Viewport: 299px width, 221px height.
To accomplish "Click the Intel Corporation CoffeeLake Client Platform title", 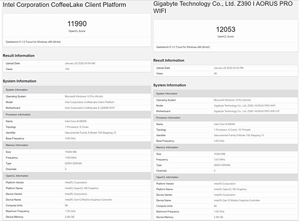I will (x=64, y=5).
